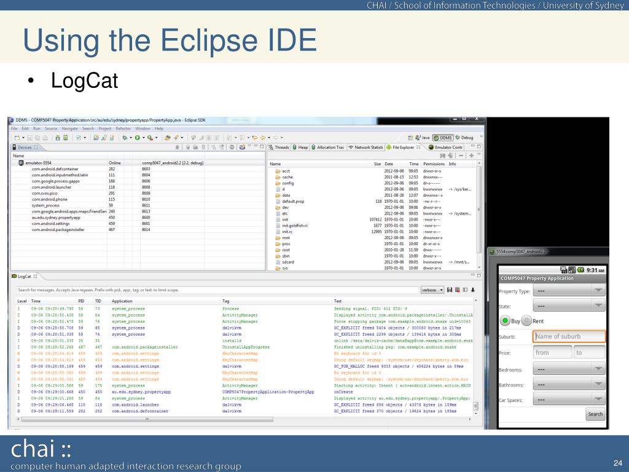Open the File Explorer view menu arrow

coord(479,155)
